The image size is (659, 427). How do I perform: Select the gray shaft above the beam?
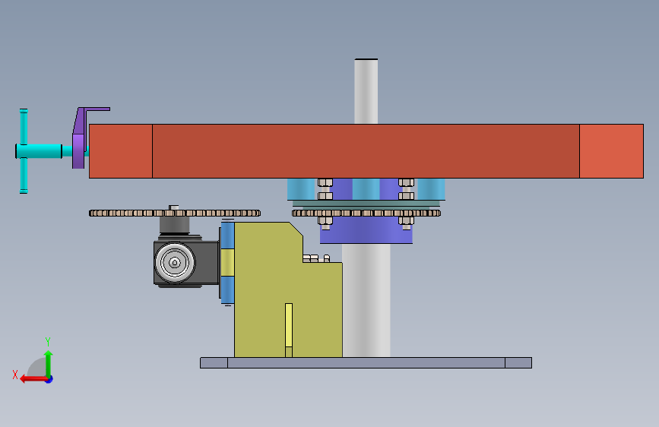366,91
